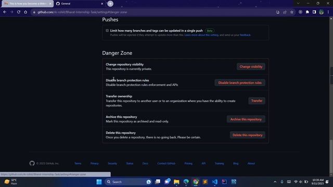Screen dimensions: 333x187
Task: Bookmark this page with the star icon
Action: [x=292, y=12]
